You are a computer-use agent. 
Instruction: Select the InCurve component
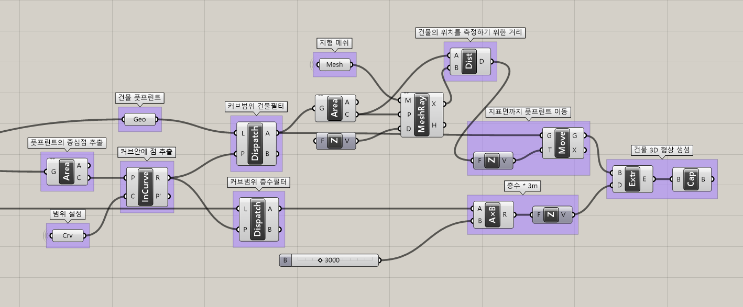point(145,187)
